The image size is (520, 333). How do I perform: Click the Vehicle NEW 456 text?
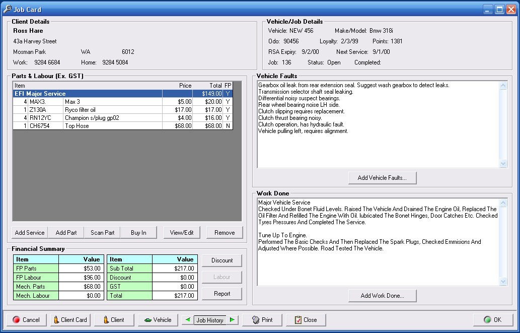coord(290,31)
